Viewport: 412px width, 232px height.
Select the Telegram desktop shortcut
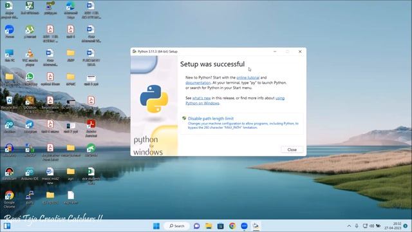point(30,126)
